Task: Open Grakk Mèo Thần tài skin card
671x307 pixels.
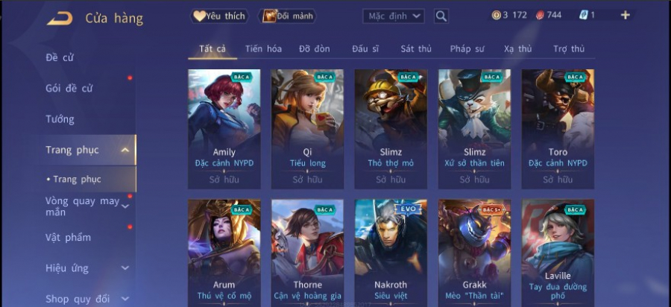Action: click(475, 253)
